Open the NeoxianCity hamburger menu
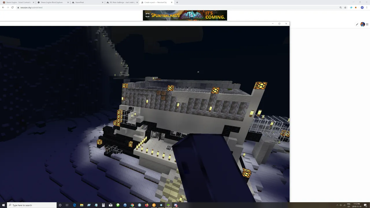This screenshot has height=208, width=370. tap(367, 24)
